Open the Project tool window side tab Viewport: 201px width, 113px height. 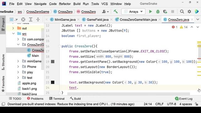(3, 24)
